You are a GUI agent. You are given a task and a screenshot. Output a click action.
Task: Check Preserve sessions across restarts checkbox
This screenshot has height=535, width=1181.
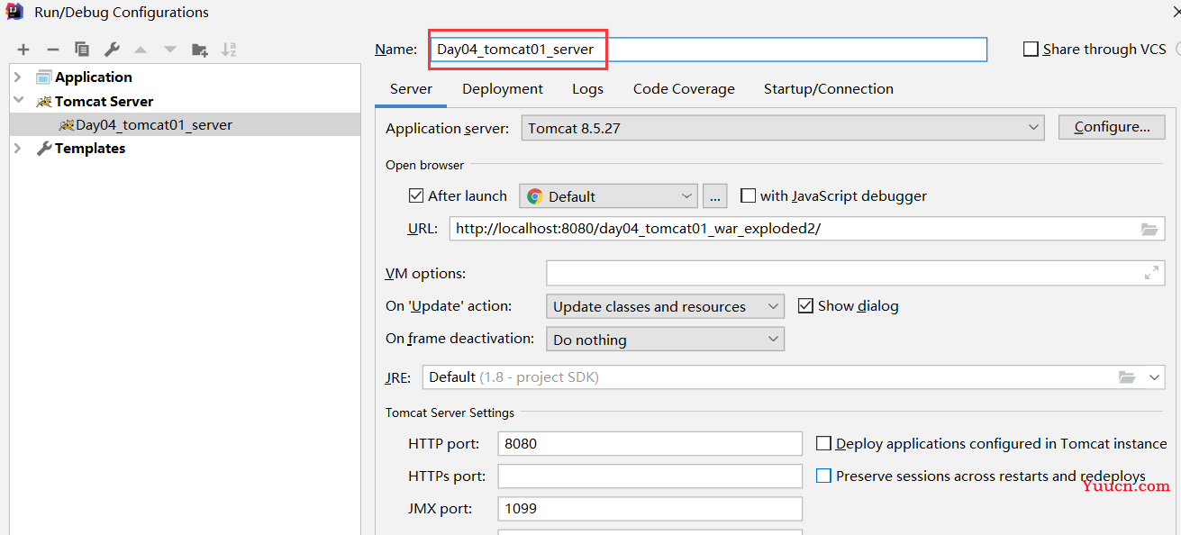[x=823, y=476]
